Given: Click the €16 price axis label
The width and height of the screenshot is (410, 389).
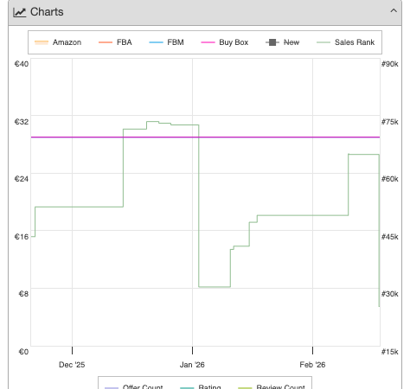Looking at the screenshot, I should click(x=22, y=237).
